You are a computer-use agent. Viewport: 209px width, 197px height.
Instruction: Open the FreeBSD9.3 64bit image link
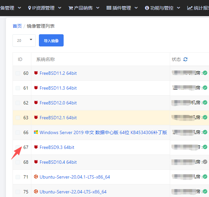point(57,147)
